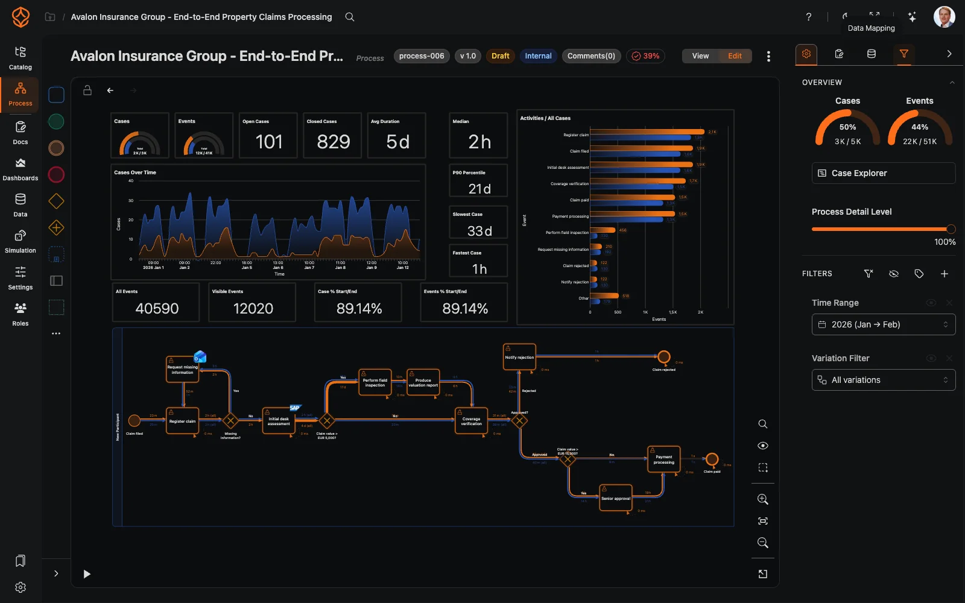The image size is (965, 603).
Task: Open the help question mark
Action: [809, 17]
